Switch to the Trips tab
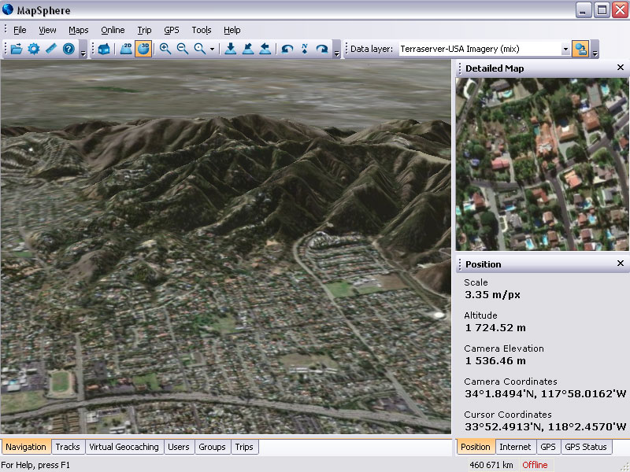Viewport: 630px width, 472px height. (244, 447)
